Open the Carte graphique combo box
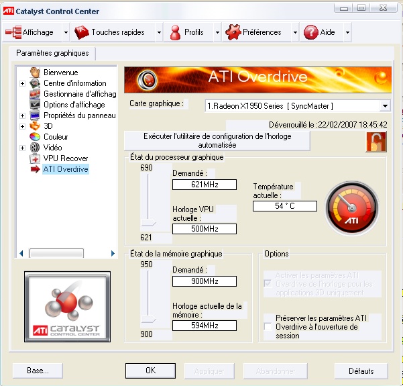Screen dimensions: 403x386 (x=298, y=106)
